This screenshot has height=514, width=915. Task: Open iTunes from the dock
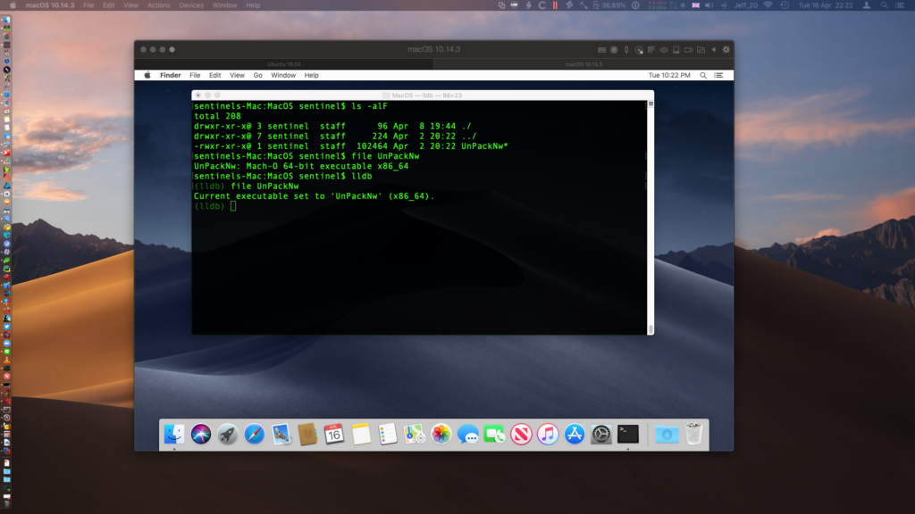pyautogui.click(x=548, y=435)
